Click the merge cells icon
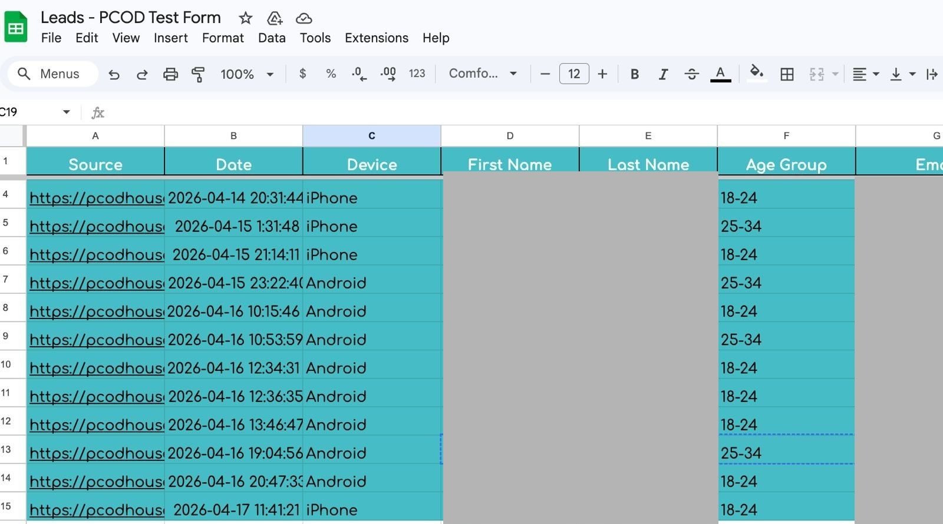The image size is (943, 524). click(816, 74)
